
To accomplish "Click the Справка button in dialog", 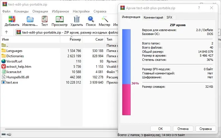I will (205, 129).
